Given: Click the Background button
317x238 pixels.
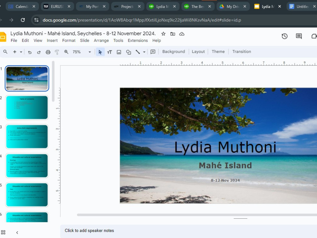Looking at the screenshot, I should [173, 52].
